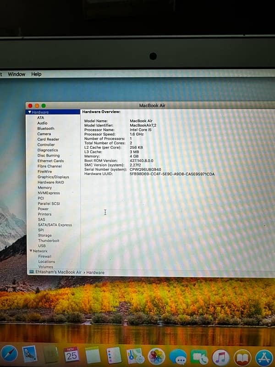
Task: Collapse the Hardware section triangle
Action: (30, 112)
